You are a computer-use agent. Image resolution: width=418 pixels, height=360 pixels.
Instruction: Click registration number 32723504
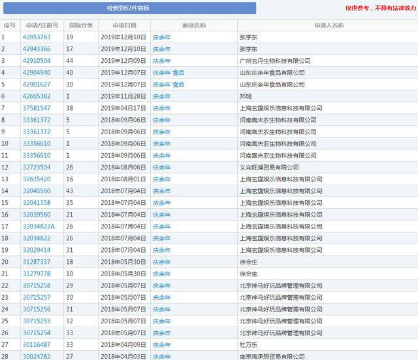pos(37,168)
